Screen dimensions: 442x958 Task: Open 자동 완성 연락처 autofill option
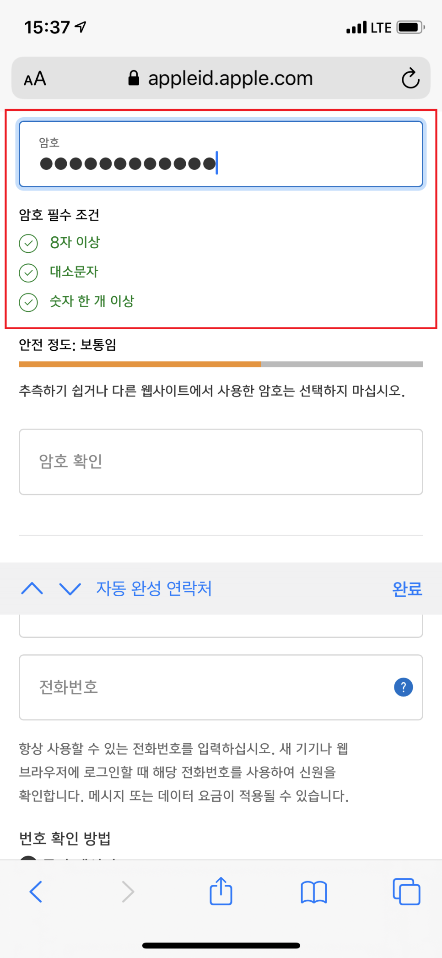click(x=154, y=589)
